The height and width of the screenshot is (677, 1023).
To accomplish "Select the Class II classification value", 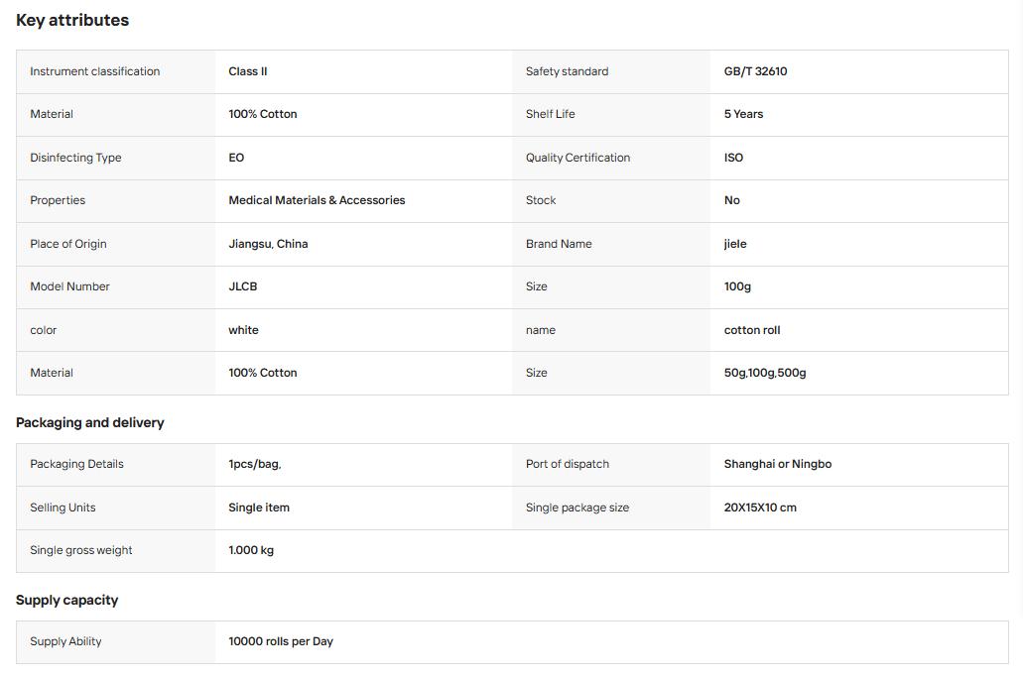I will (248, 71).
